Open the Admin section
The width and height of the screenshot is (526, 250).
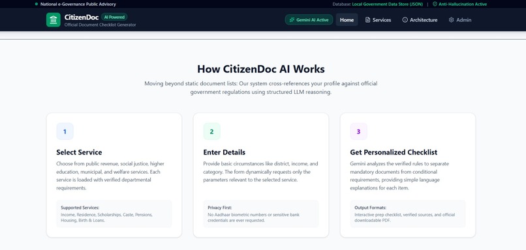[x=460, y=20]
